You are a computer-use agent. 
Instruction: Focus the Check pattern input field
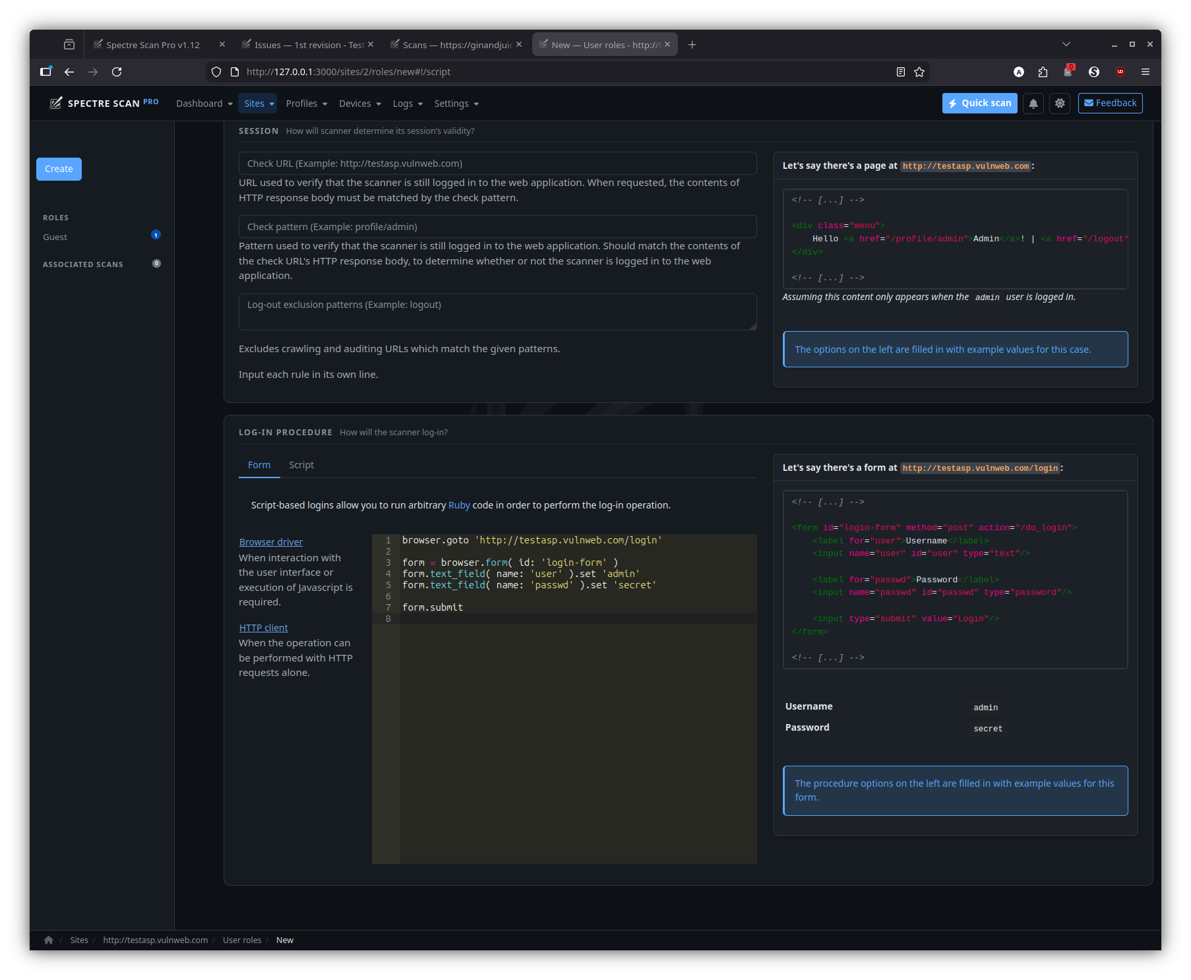coord(497,227)
